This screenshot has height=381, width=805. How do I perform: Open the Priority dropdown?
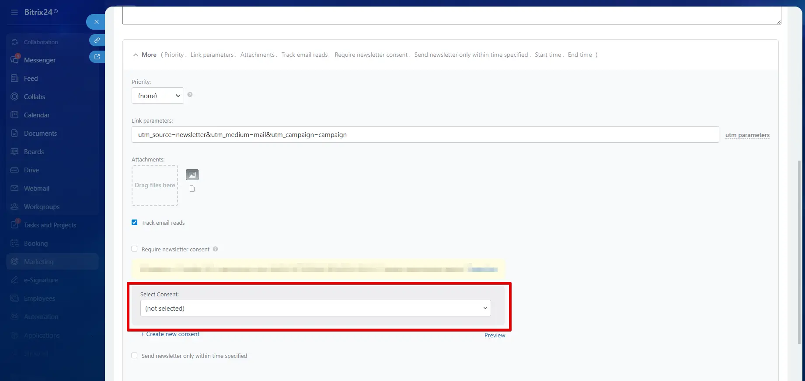158,96
